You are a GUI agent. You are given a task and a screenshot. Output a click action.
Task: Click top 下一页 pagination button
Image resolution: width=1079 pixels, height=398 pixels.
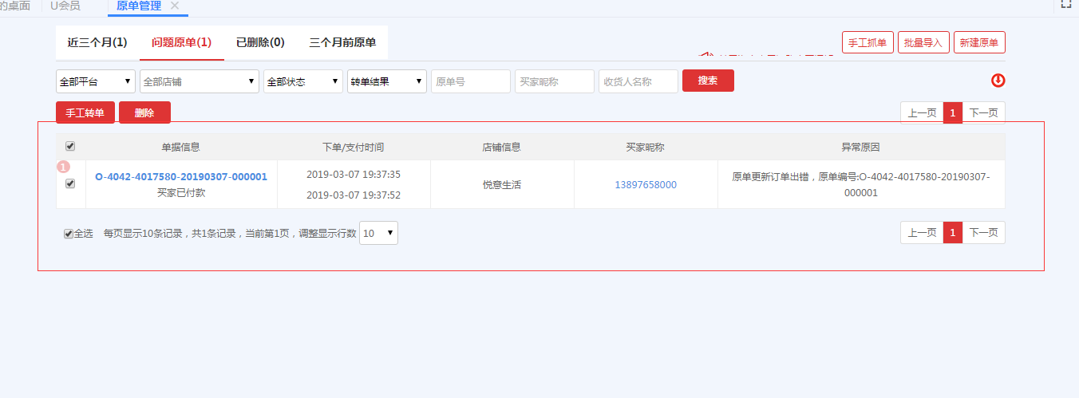(x=983, y=113)
